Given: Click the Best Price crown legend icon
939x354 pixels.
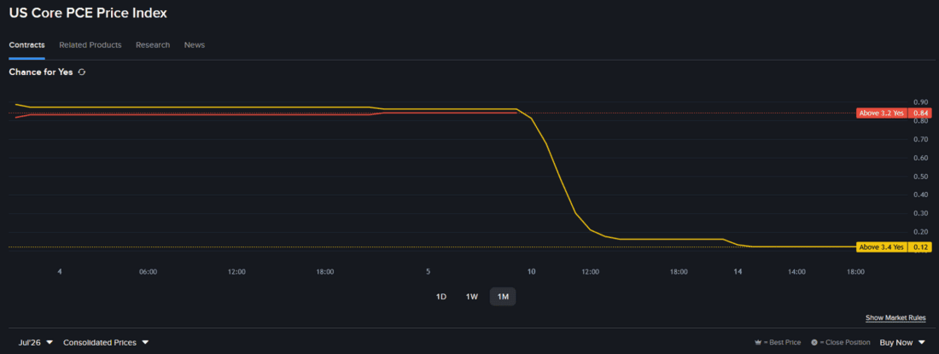Looking at the screenshot, I should coord(757,343).
